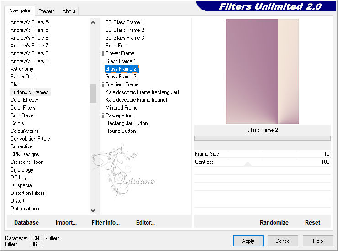Open CPK Designs category
This screenshot has height=251, width=338.
click(25, 154)
